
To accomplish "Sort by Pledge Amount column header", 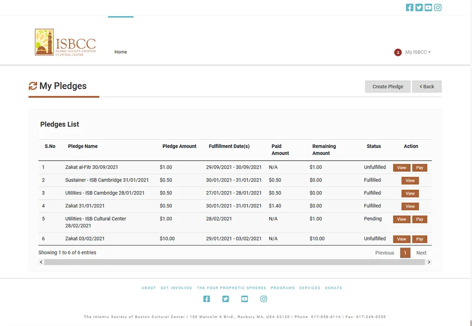I will coord(179,146).
